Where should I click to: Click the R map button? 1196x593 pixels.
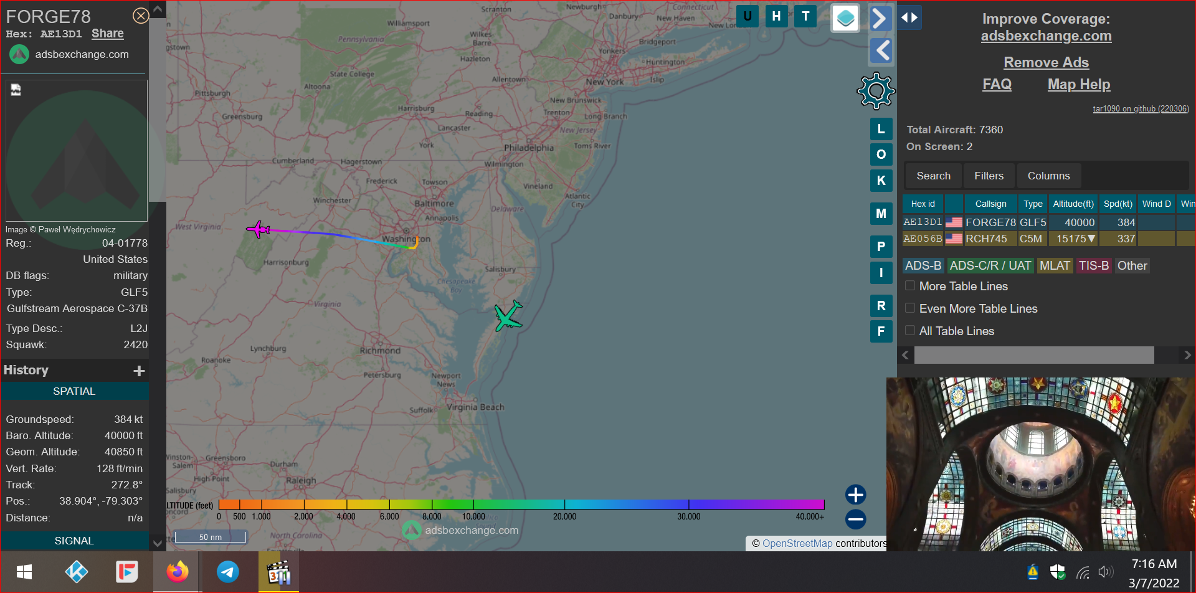881,306
